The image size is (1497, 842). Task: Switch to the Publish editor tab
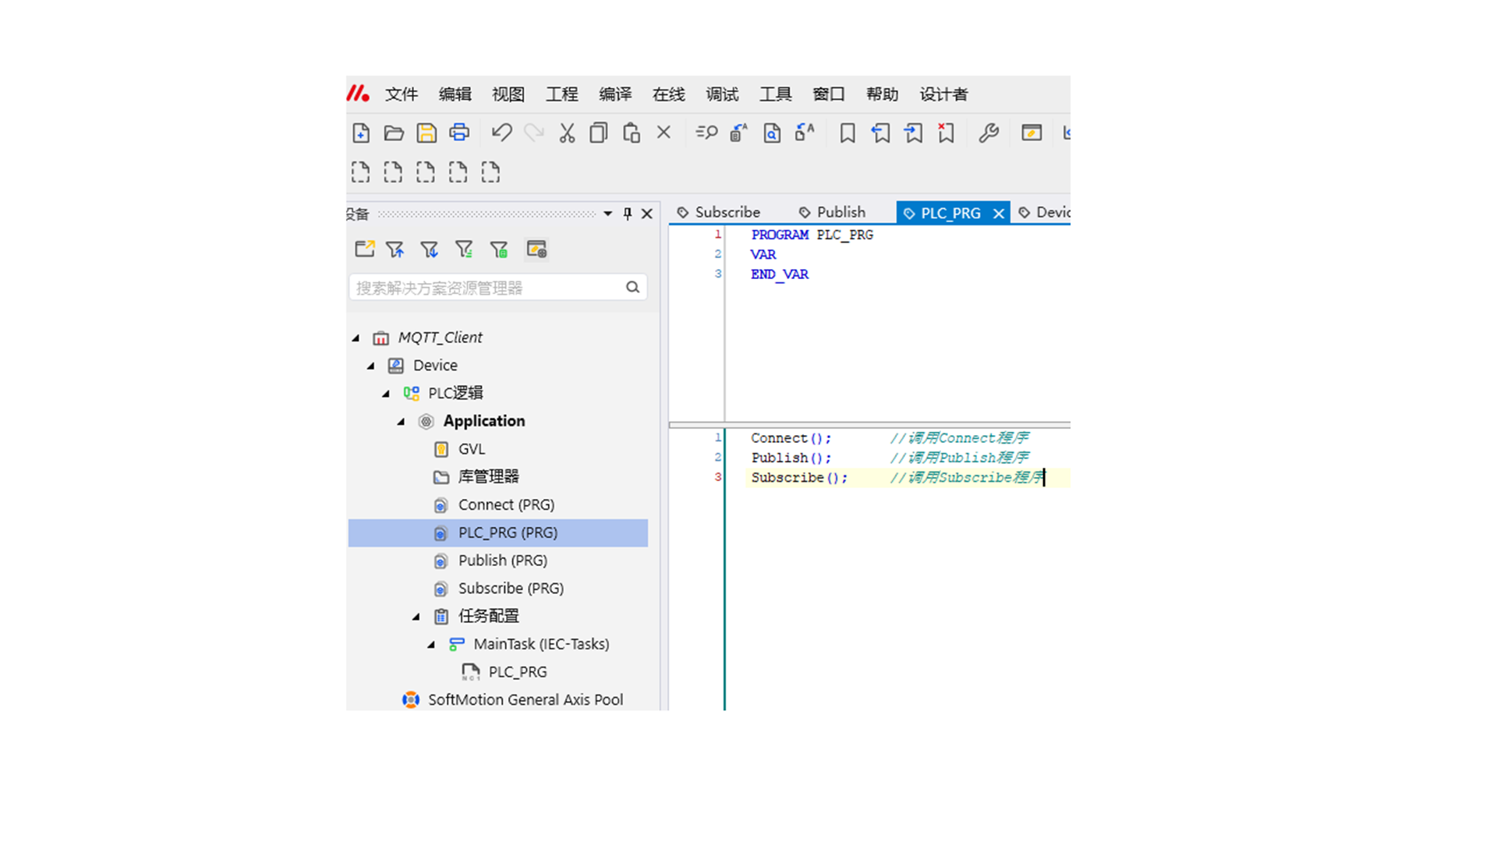click(x=833, y=212)
